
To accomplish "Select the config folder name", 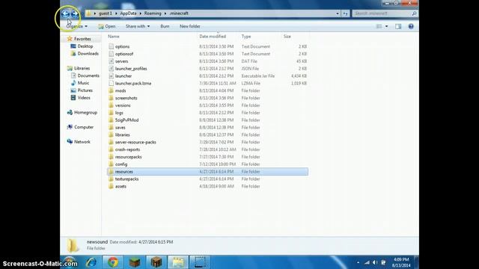I will (x=121, y=164).
